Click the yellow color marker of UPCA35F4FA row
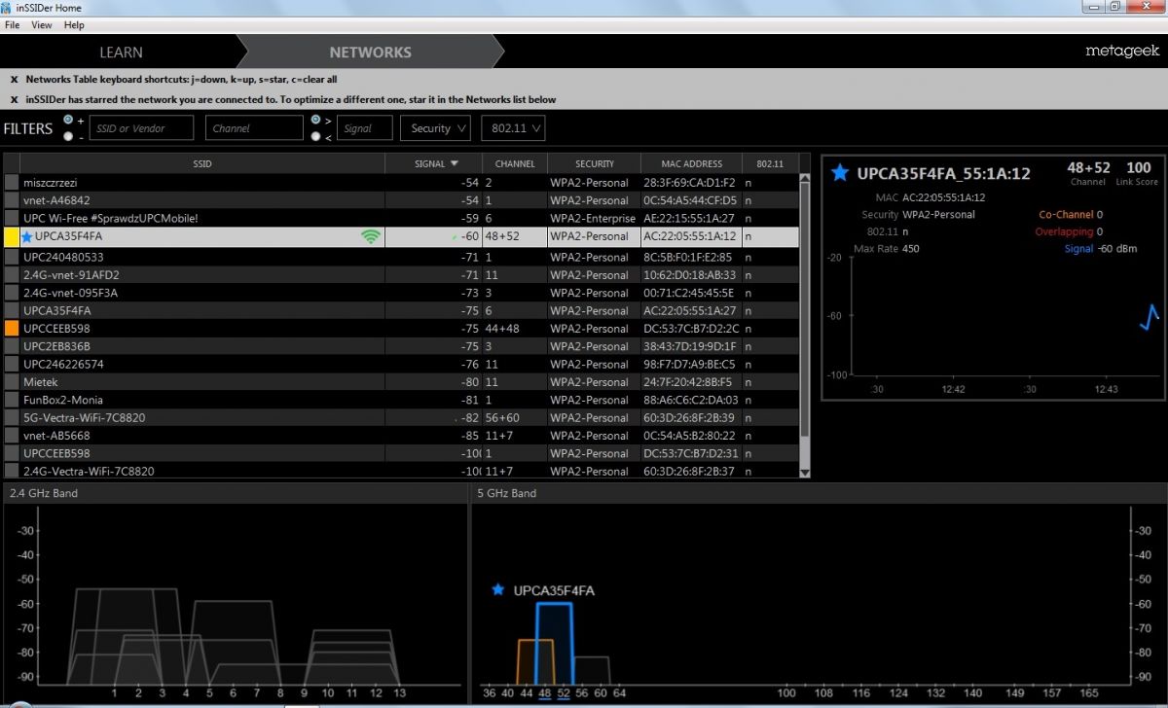1168x708 pixels. pyautogui.click(x=12, y=236)
